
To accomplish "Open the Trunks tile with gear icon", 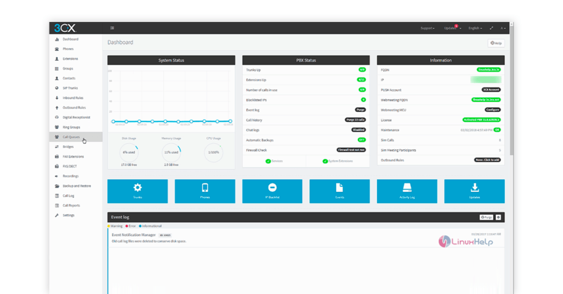I will pos(137,191).
